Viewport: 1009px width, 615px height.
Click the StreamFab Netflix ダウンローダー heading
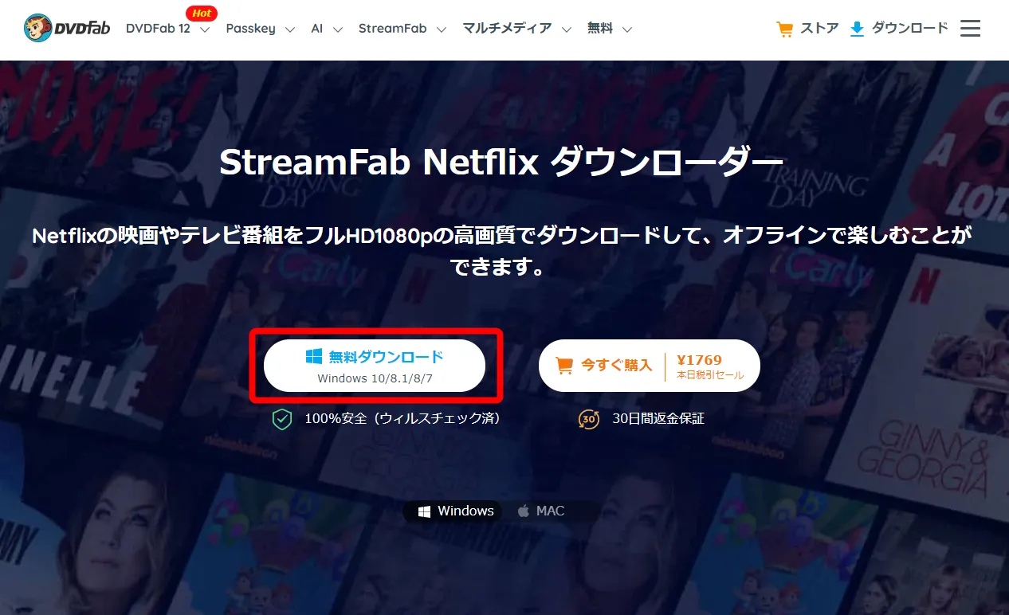501,163
